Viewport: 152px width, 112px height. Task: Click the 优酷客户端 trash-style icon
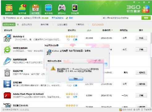point(7,73)
